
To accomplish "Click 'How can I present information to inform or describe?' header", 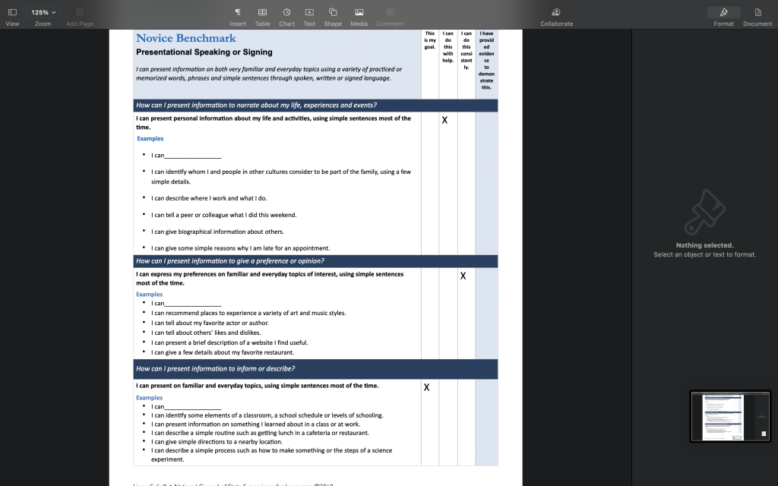I will (x=215, y=369).
